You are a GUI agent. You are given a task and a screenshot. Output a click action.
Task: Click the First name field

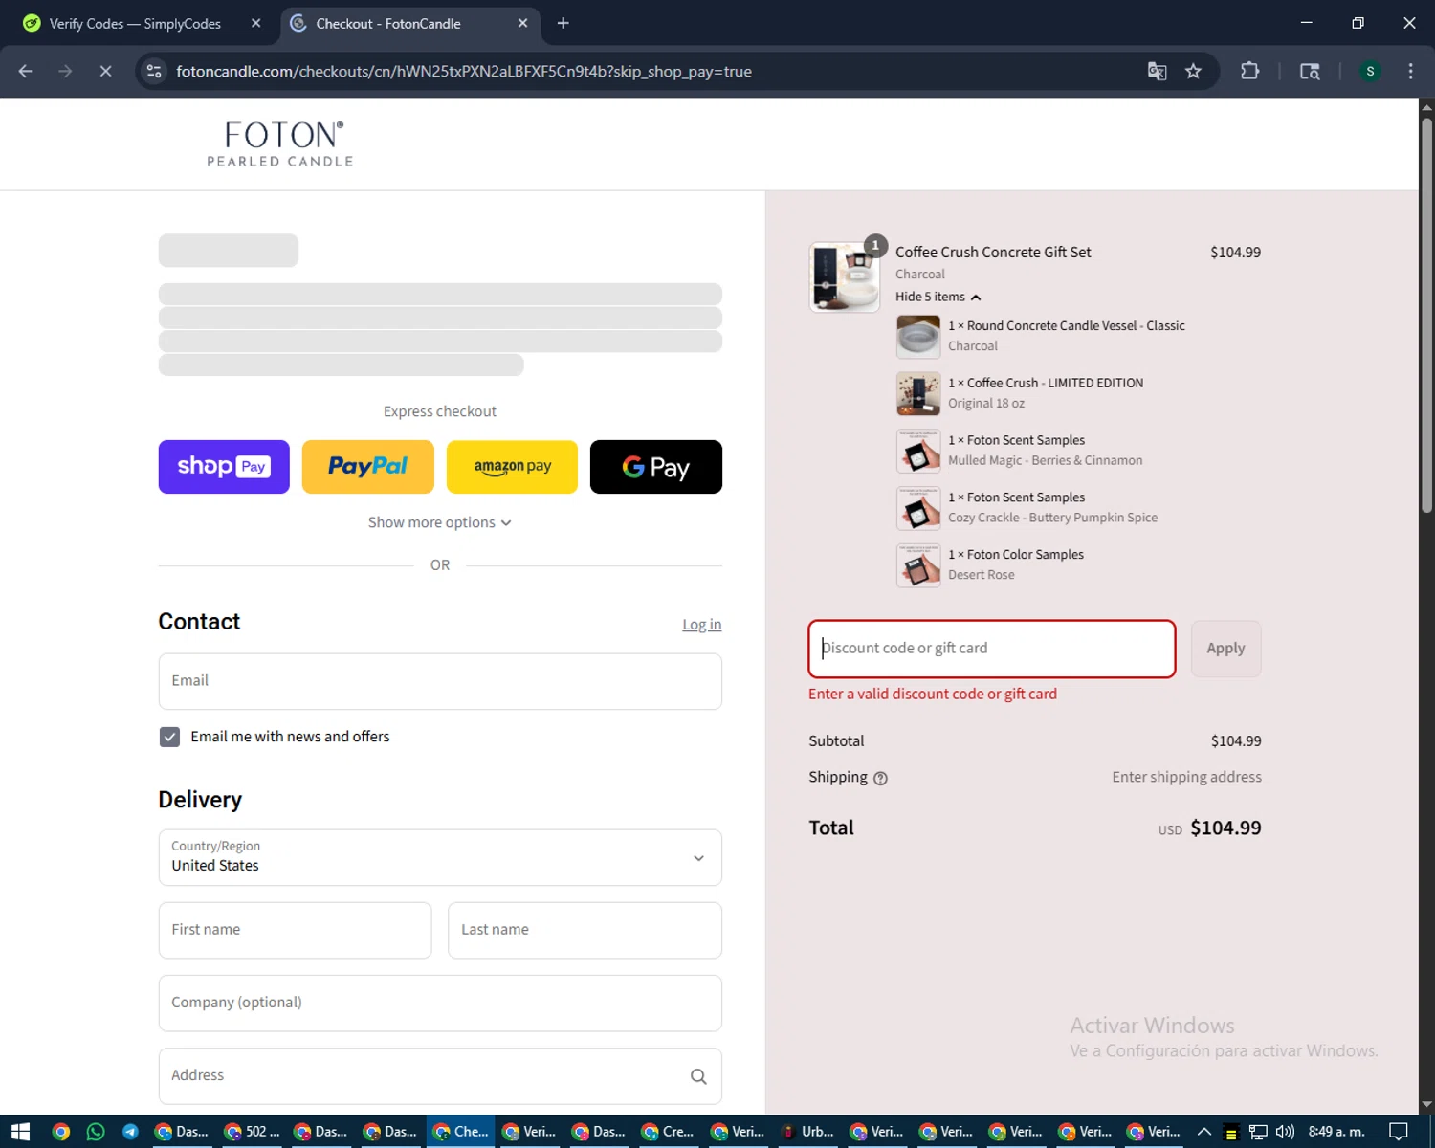[x=295, y=930]
